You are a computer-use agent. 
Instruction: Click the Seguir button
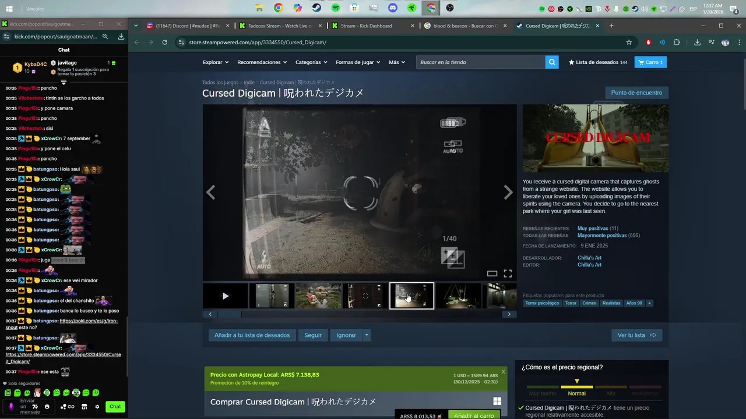313,335
